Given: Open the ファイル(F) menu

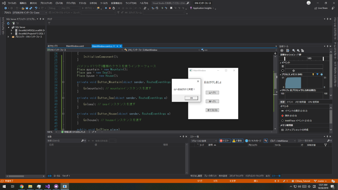Looking at the screenshot, I should [12, 3].
